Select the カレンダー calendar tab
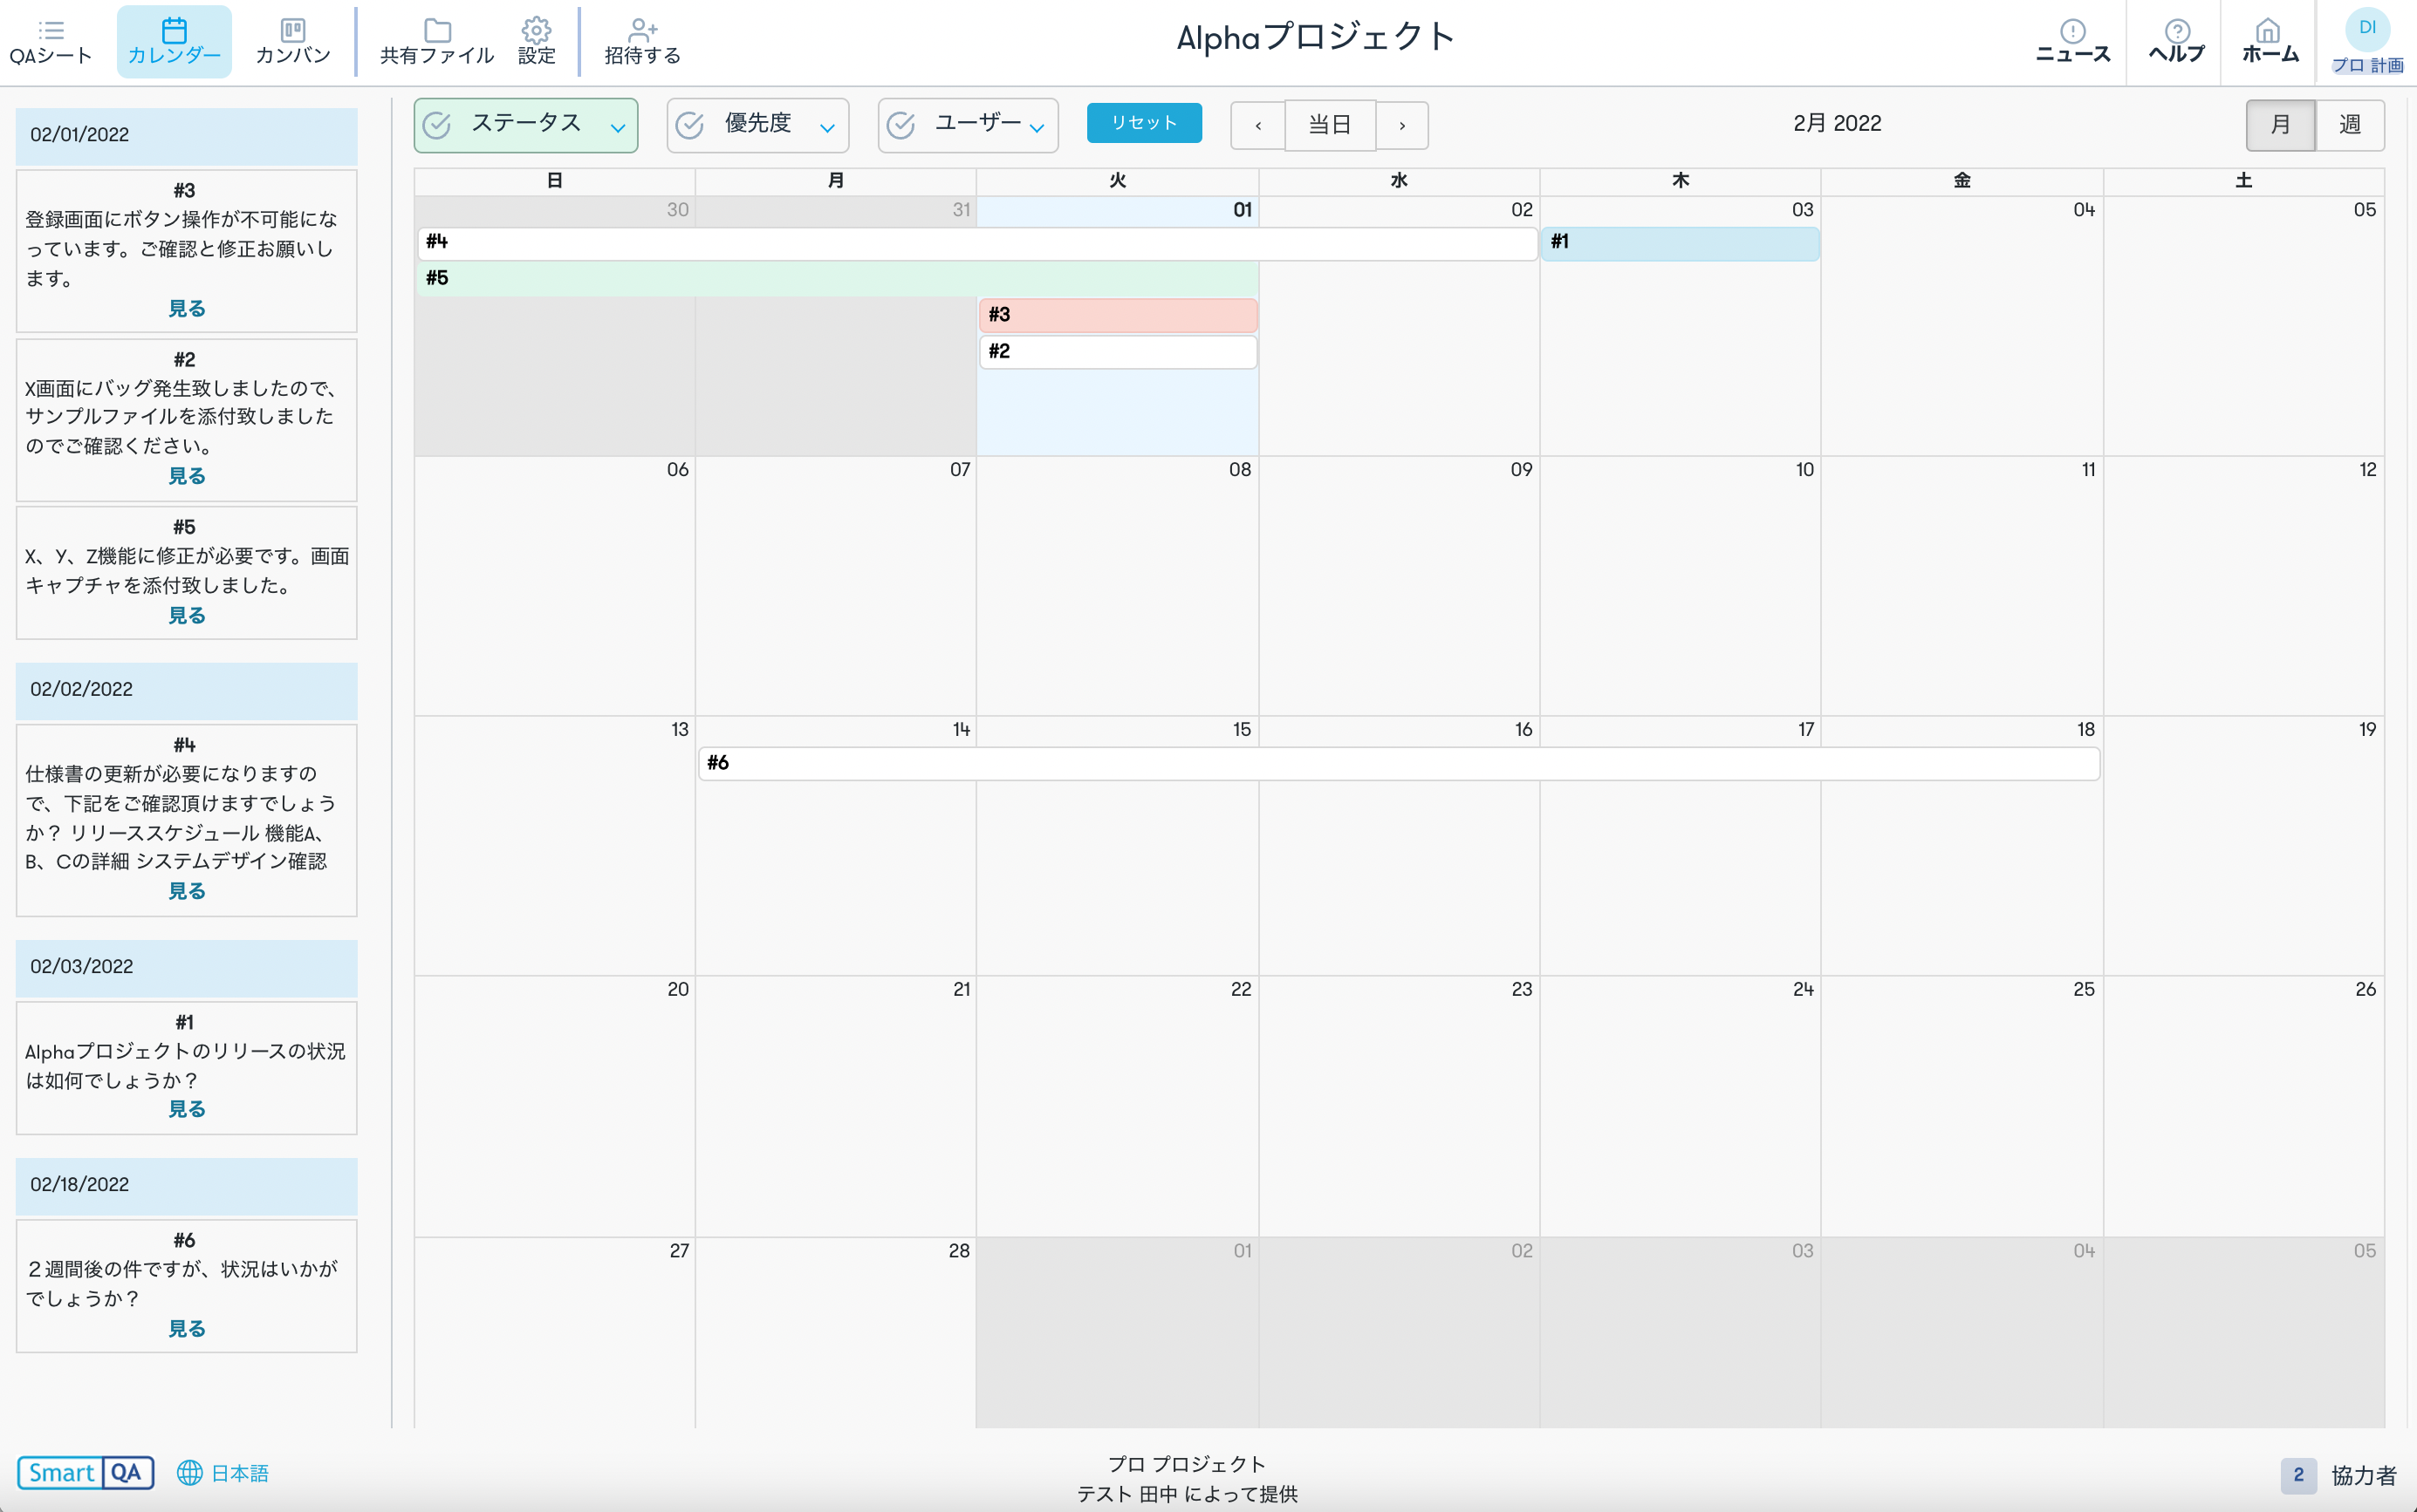This screenshot has height=1512, width=2417. (x=174, y=42)
